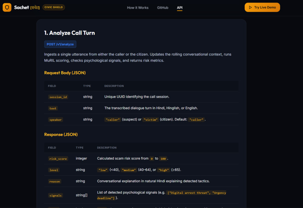
Task: Click the Sachet shield logo icon
Action: click(7, 8)
